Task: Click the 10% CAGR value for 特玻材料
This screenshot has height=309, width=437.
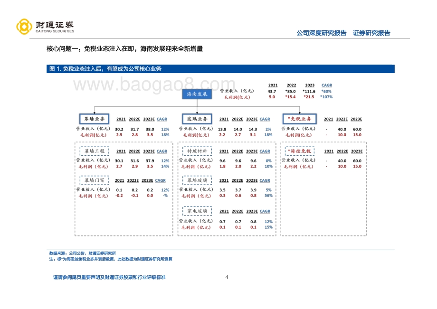Action: click(268, 167)
